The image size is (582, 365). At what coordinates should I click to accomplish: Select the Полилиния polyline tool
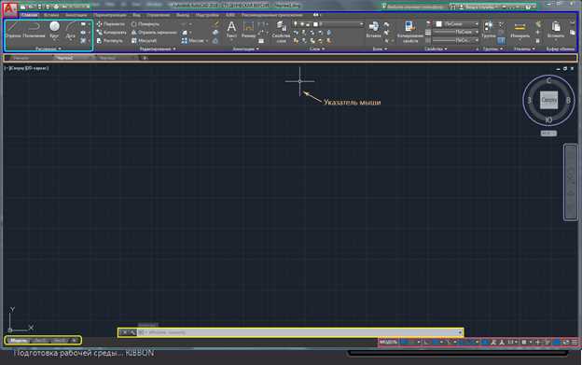[x=35, y=30]
